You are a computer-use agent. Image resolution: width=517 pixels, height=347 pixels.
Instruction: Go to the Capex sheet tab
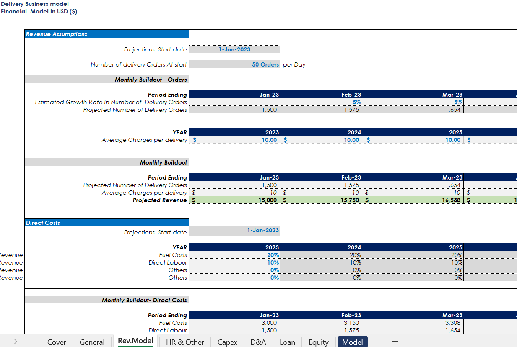coord(227,342)
